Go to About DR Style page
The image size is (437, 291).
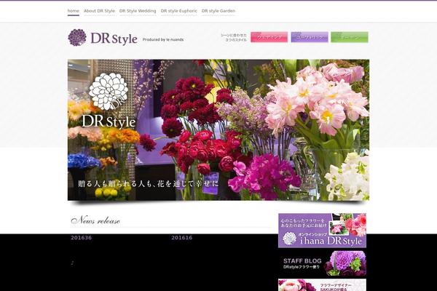tap(99, 11)
